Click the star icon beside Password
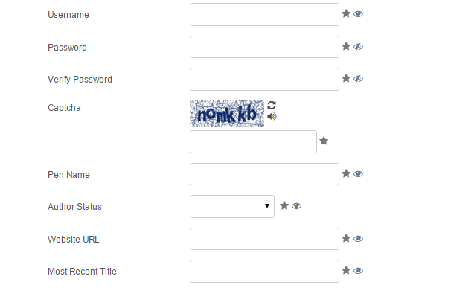Image resolution: width=474 pixels, height=291 pixels. click(x=346, y=46)
